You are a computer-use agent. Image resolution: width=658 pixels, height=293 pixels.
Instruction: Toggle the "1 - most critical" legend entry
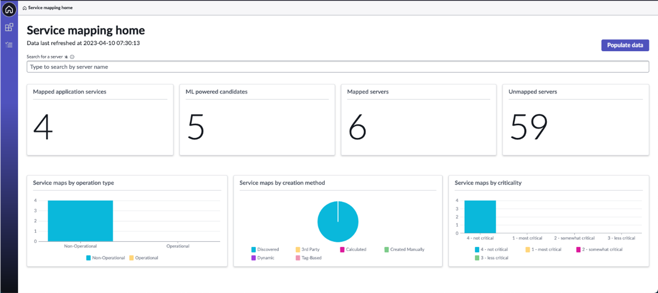tap(544, 249)
